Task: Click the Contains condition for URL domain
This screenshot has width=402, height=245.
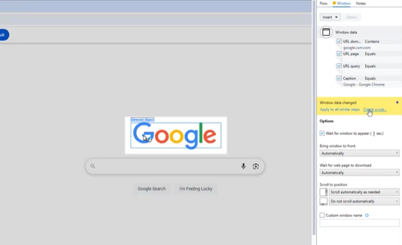Action: (372, 41)
